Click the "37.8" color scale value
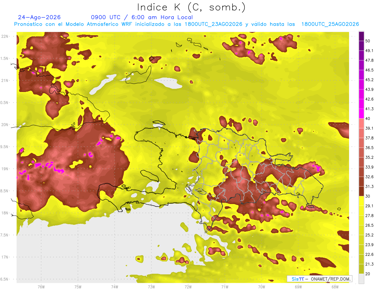The height and width of the screenshot is (291, 376). click(x=369, y=138)
